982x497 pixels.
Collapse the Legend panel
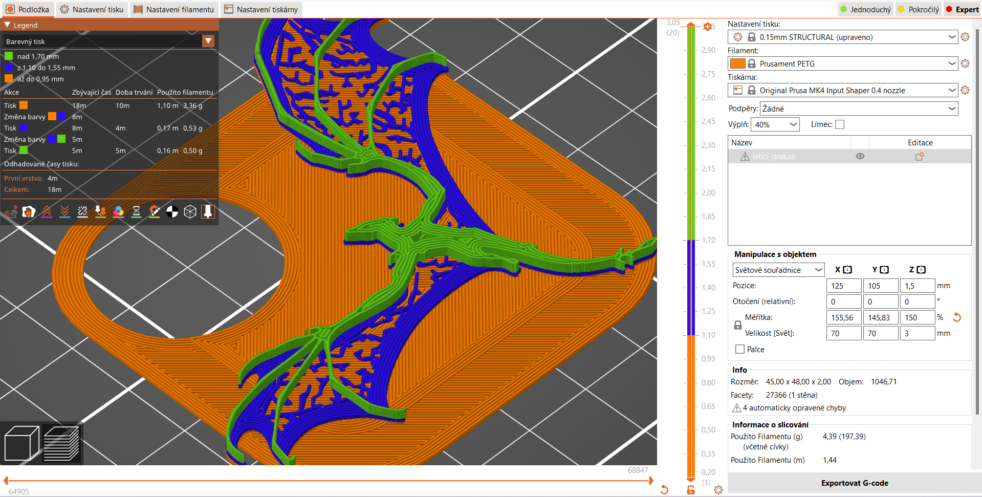click(x=7, y=25)
